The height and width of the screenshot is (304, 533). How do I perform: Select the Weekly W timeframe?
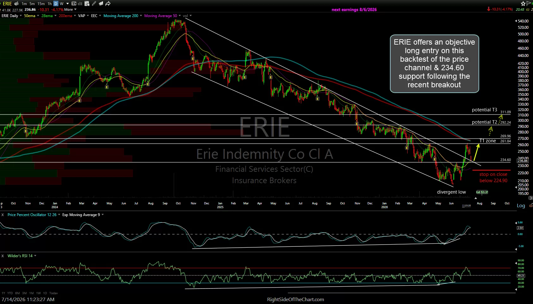point(62,3)
